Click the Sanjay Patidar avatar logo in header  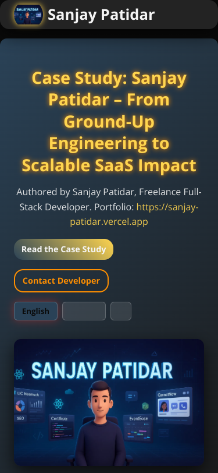point(28,15)
